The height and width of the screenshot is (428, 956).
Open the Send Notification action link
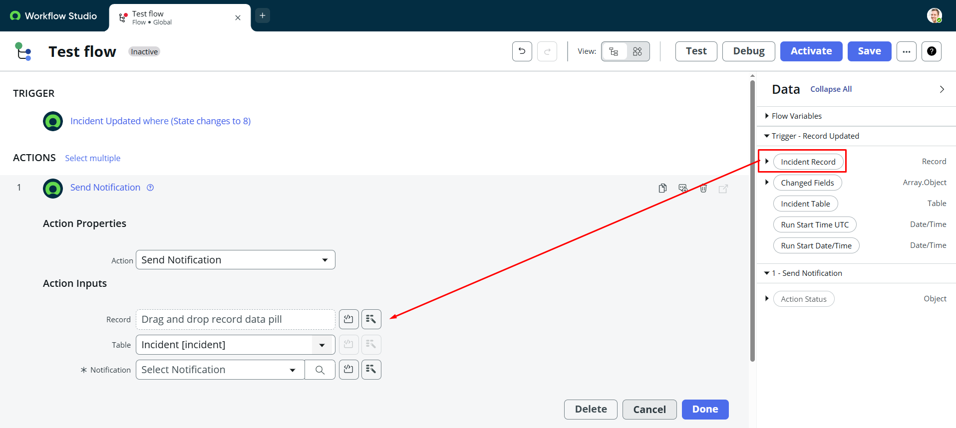(105, 188)
